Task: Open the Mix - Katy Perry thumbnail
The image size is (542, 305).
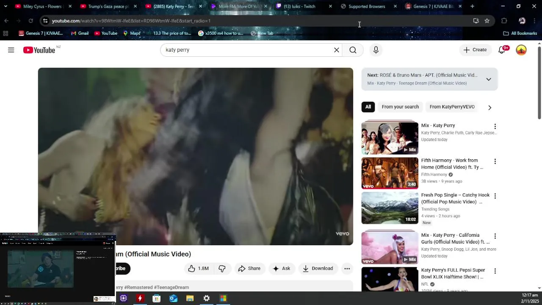Action: 390,139
